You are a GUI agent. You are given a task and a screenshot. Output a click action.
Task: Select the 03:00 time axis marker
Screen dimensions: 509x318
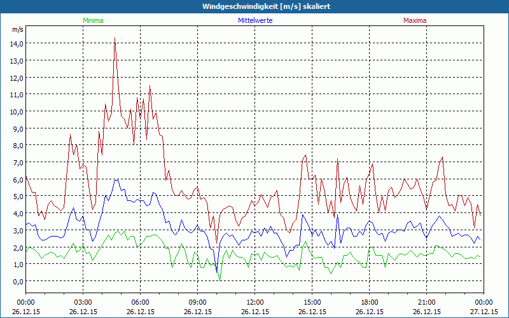tap(83, 302)
